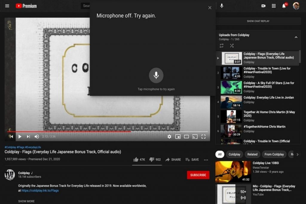Open the YouTube apps grid
Screen dimensions: 306x204
pos(273,6)
